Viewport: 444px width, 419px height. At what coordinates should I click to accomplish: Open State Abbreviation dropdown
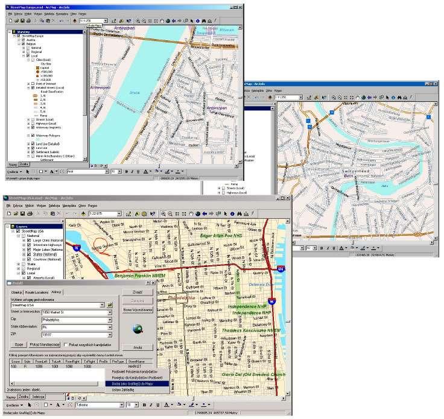click(110, 327)
